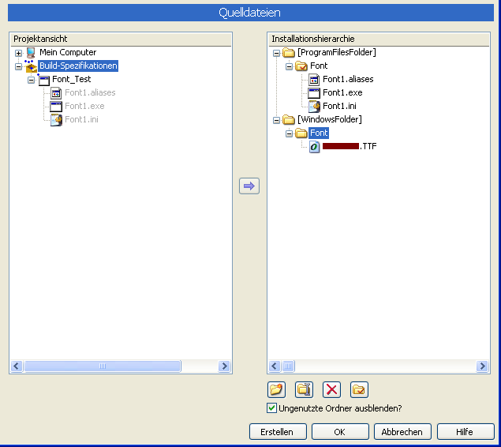Viewport: 501px width, 447px height.
Task: Toggle Ungenutzte Ordner ausblenden checkbox
Action: tap(271, 408)
